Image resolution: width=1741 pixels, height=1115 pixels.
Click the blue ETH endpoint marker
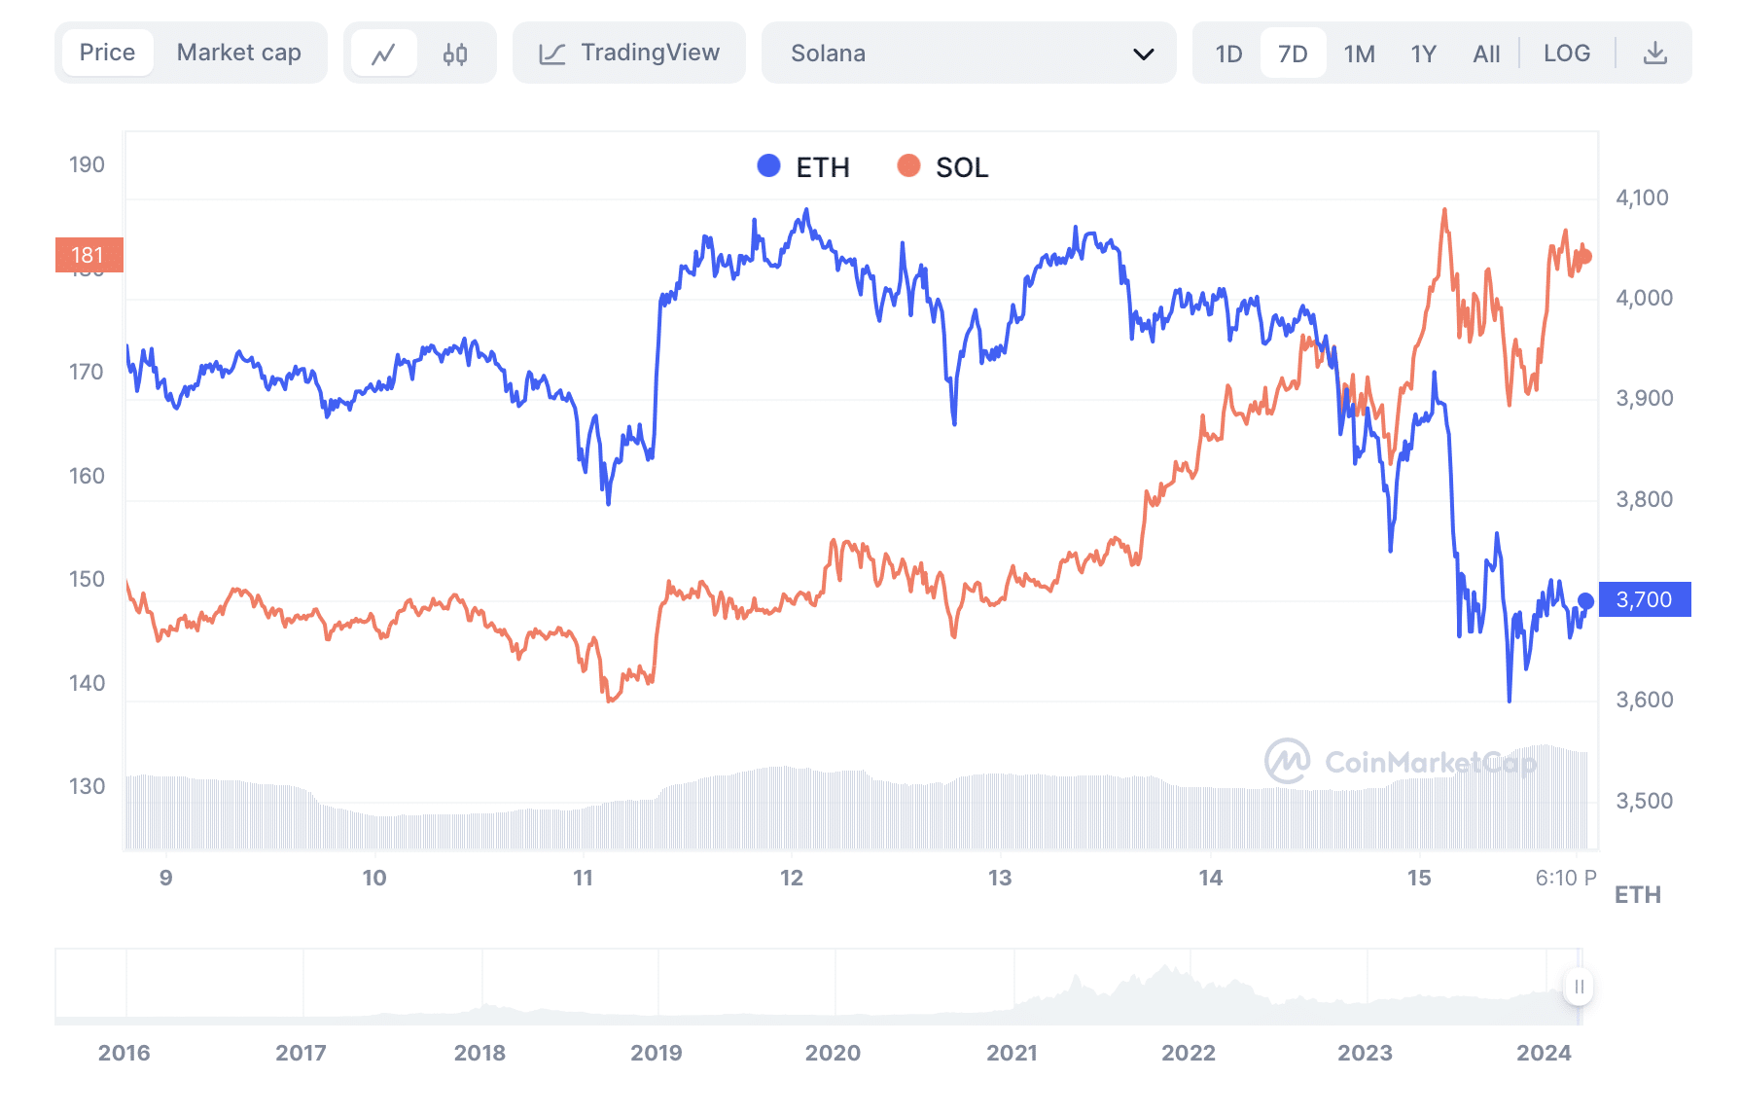point(1585,601)
